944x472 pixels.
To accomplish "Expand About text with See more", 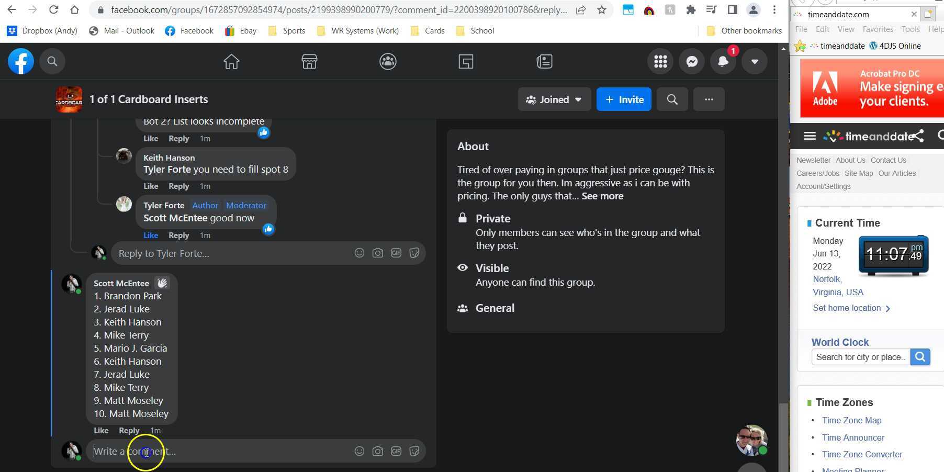I will coord(602,196).
